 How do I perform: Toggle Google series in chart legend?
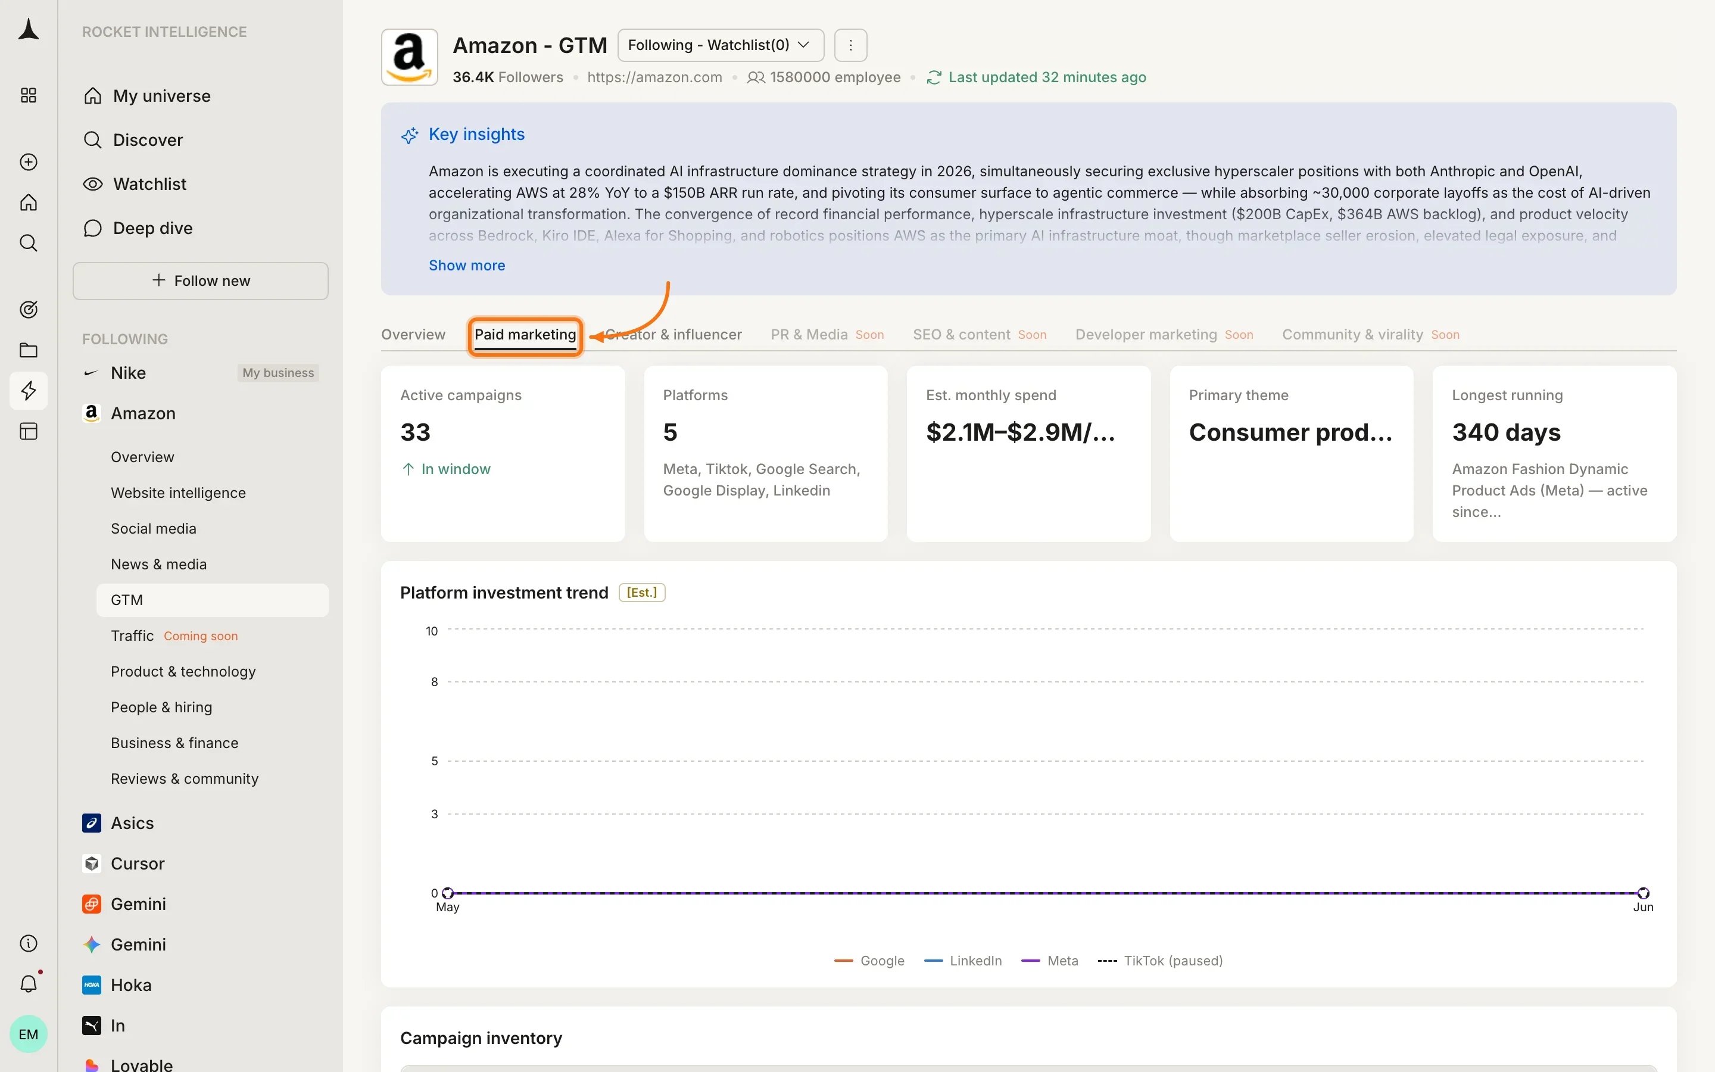click(869, 961)
